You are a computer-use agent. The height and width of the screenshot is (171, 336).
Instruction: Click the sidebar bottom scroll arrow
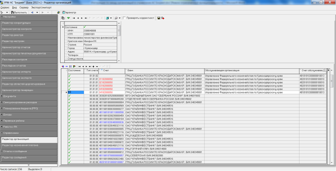point(29,165)
